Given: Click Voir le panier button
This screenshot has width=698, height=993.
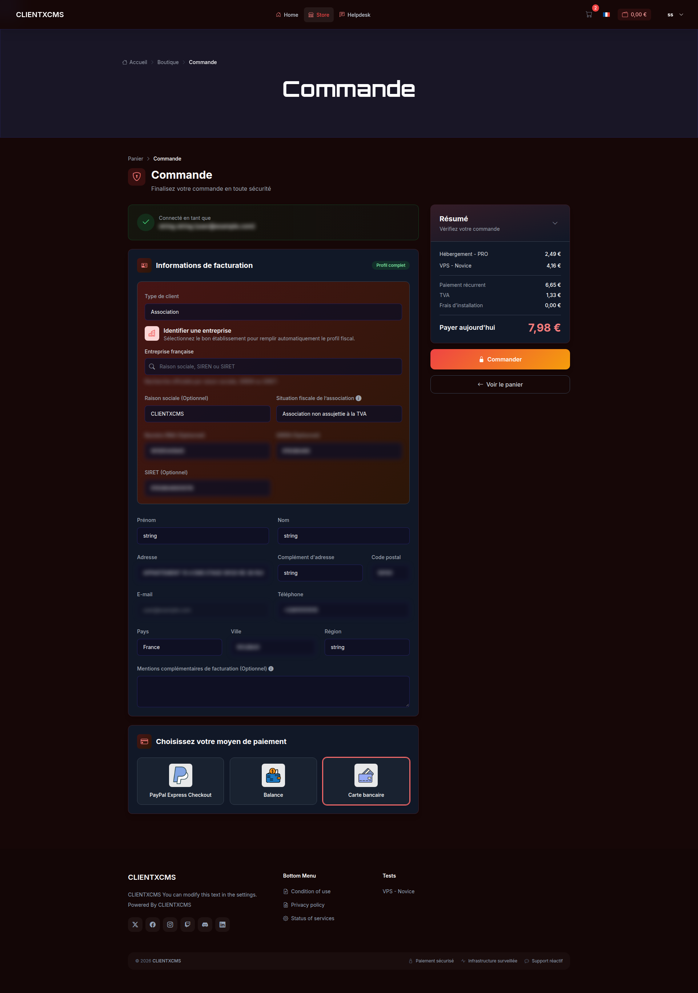Looking at the screenshot, I should (x=500, y=384).
